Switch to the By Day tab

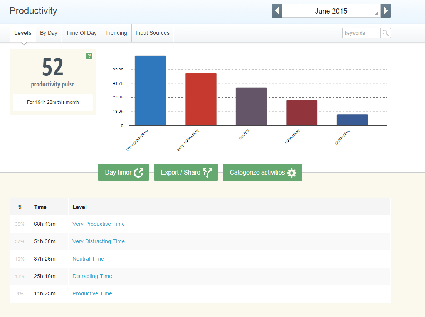[49, 33]
